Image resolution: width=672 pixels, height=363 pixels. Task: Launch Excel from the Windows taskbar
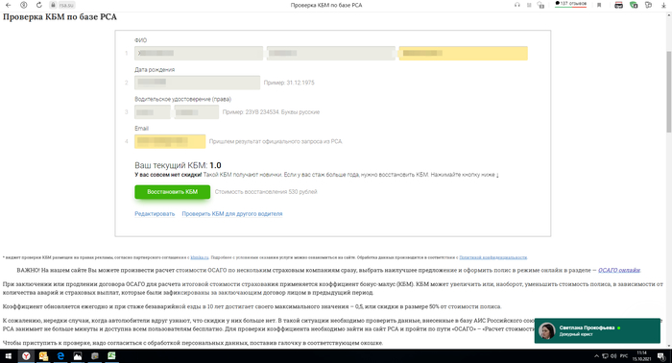(111, 355)
